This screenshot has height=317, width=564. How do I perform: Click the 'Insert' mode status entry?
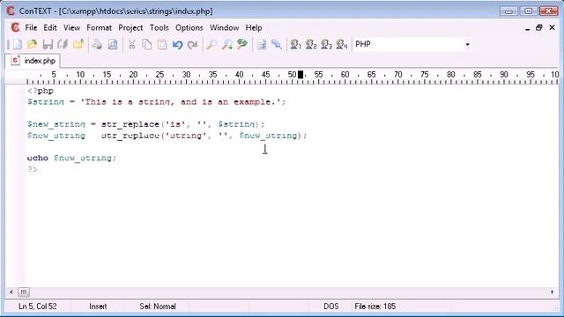coord(98,306)
